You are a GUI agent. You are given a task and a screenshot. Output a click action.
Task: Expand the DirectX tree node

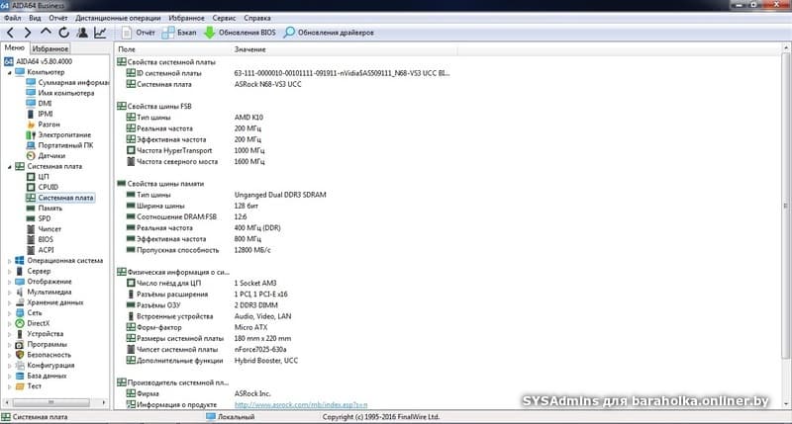(x=9, y=323)
